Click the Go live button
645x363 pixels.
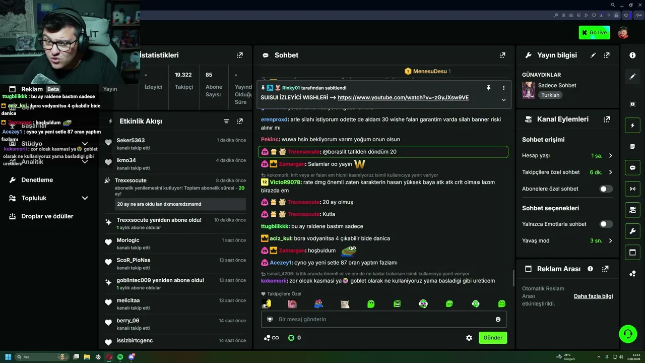point(594,33)
